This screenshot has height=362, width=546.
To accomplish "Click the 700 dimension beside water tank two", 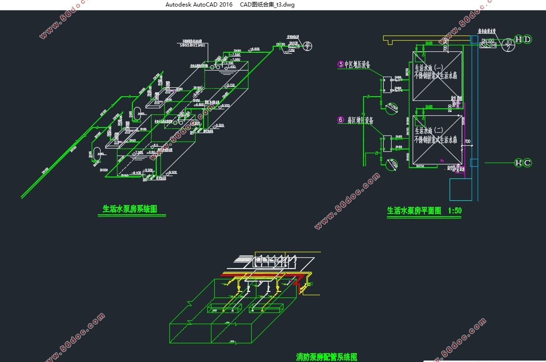I will tap(467, 142).
